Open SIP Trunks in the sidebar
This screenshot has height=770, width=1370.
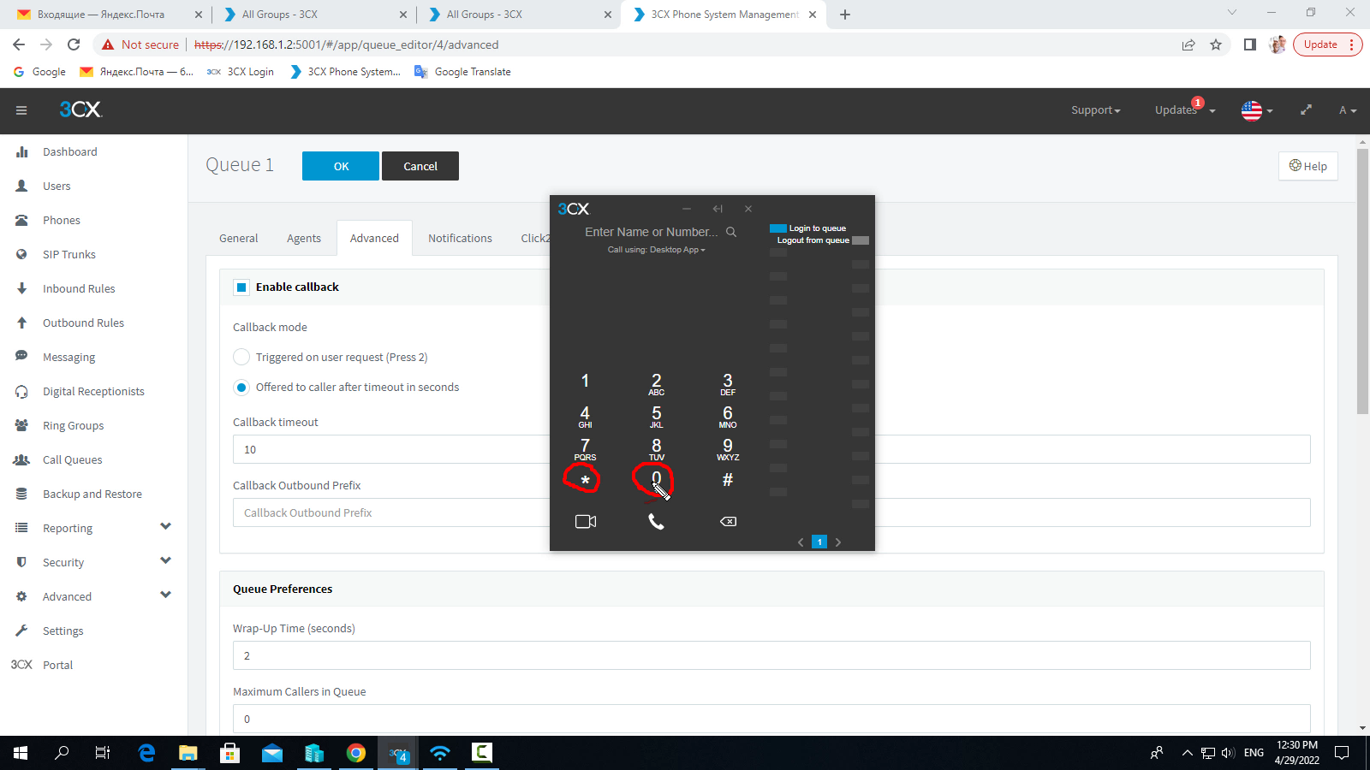[69, 254]
